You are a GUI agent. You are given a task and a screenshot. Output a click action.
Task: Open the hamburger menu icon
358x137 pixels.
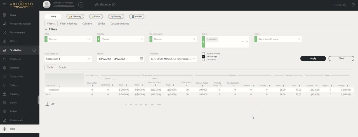pos(4,5)
